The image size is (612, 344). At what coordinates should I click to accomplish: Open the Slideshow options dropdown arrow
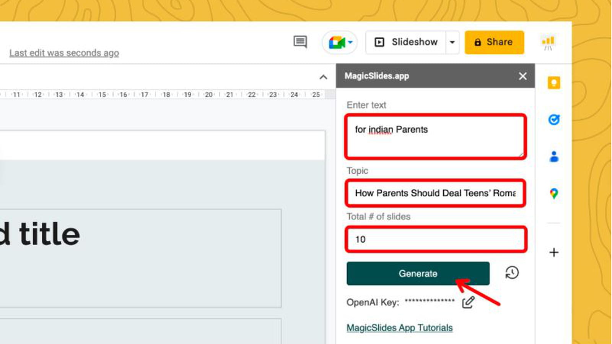[x=452, y=42]
